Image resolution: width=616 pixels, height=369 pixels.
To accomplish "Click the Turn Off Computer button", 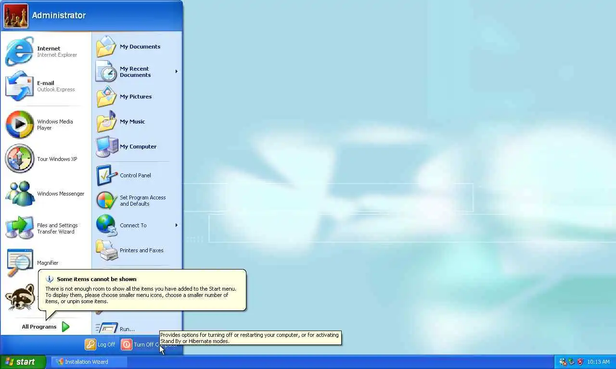I will tap(150, 344).
